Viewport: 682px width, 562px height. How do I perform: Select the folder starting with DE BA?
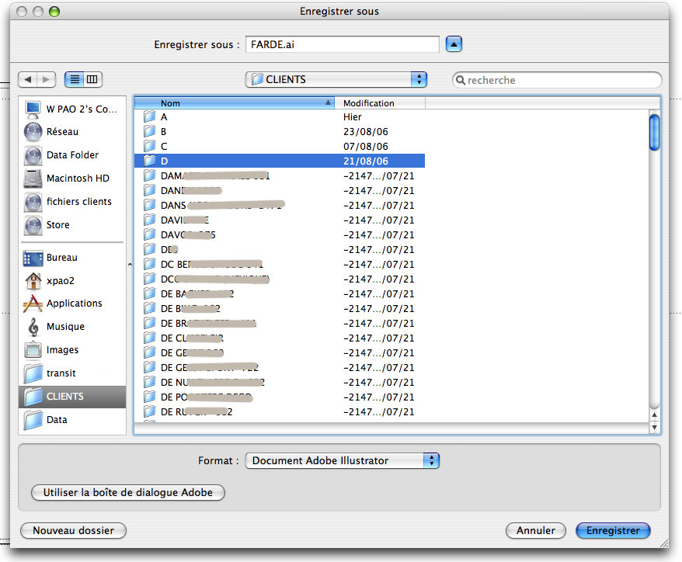(x=280, y=294)
